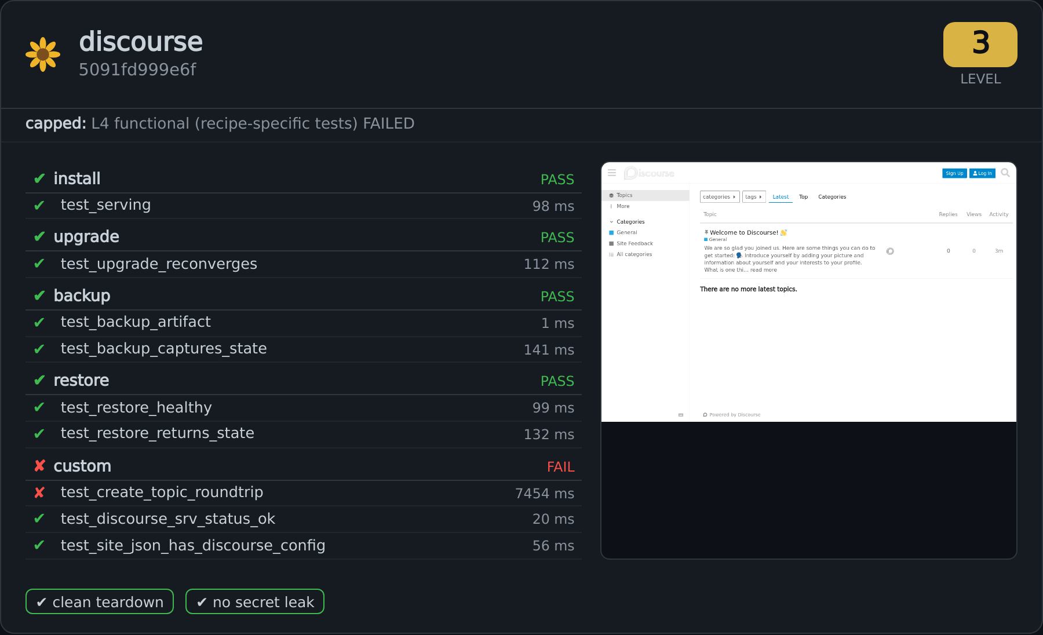The height and width of the screenshot is (635, 1043).
Task: Click the clean teardown check badge
Action: [100, 601]
